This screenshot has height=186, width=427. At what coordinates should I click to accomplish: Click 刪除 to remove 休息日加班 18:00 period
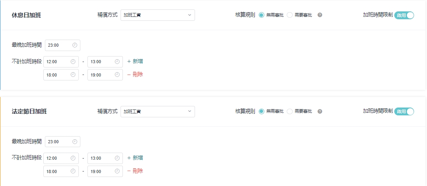pyautogui.click(x=135, y=75)
